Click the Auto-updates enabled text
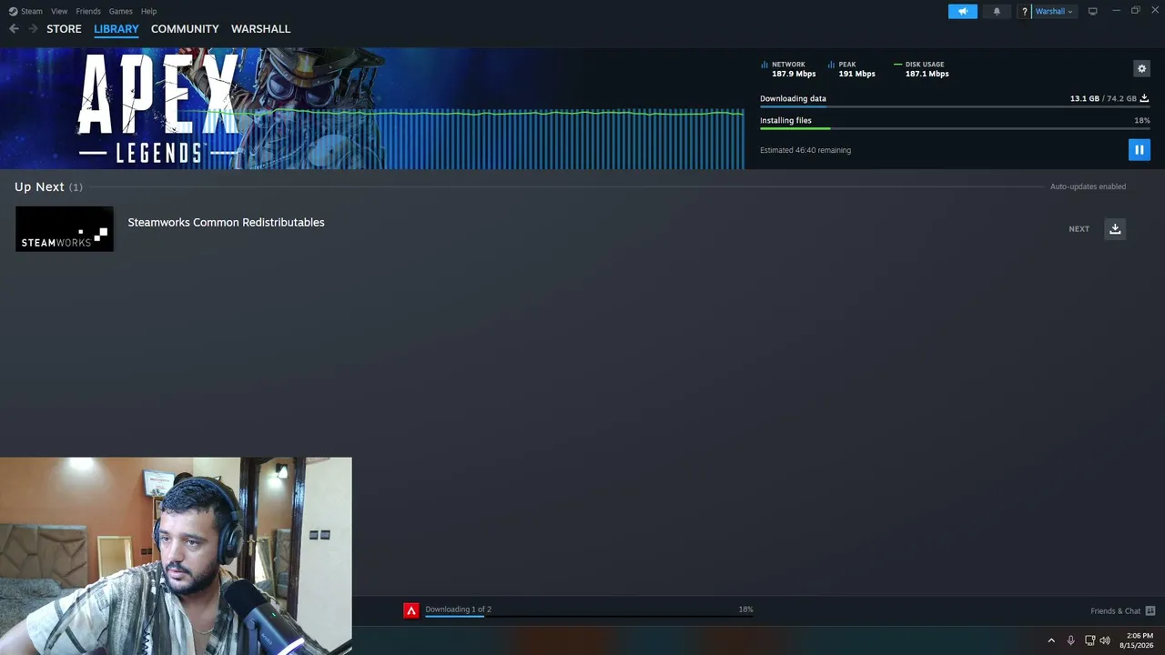 1088,186
